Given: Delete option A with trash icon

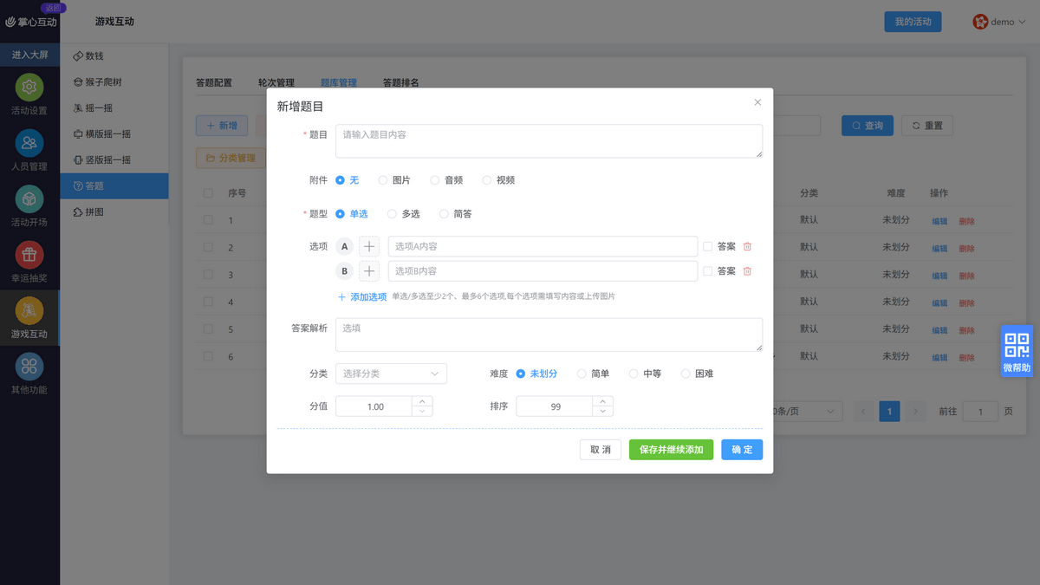Looking at the screenshot, I should click(x=747, y=247).
